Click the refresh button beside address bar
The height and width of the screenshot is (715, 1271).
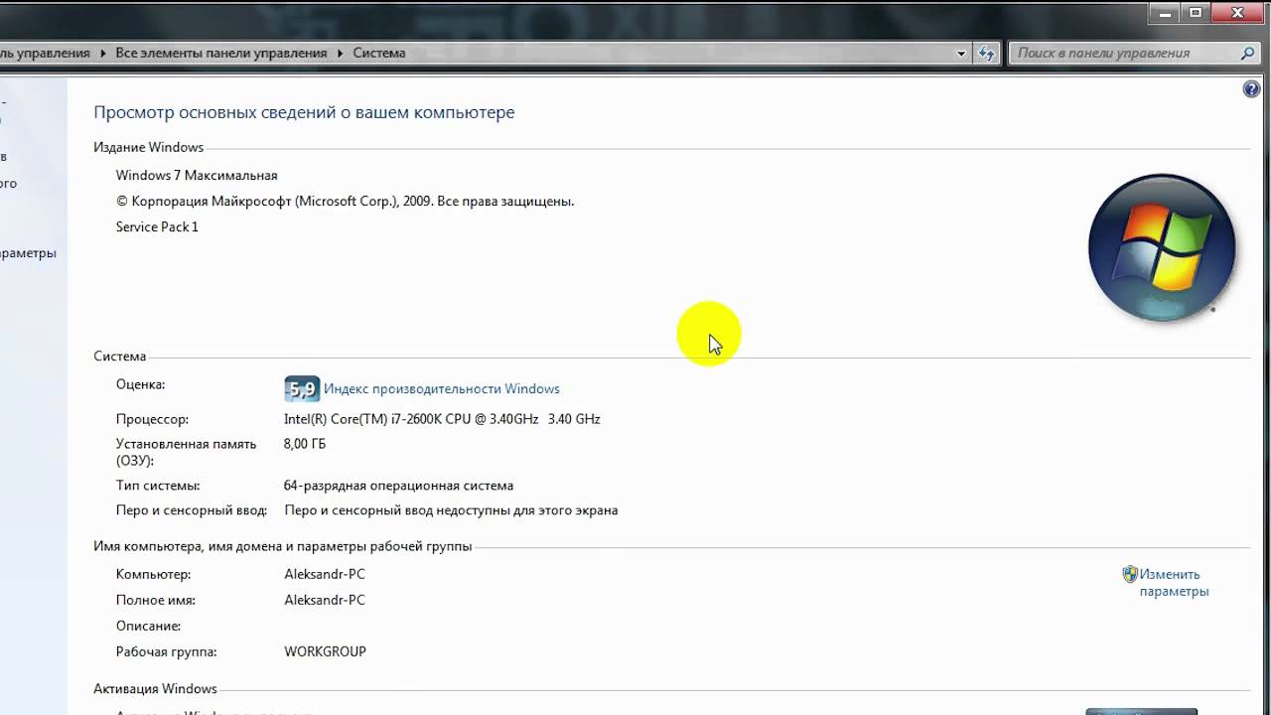point(986,54)
